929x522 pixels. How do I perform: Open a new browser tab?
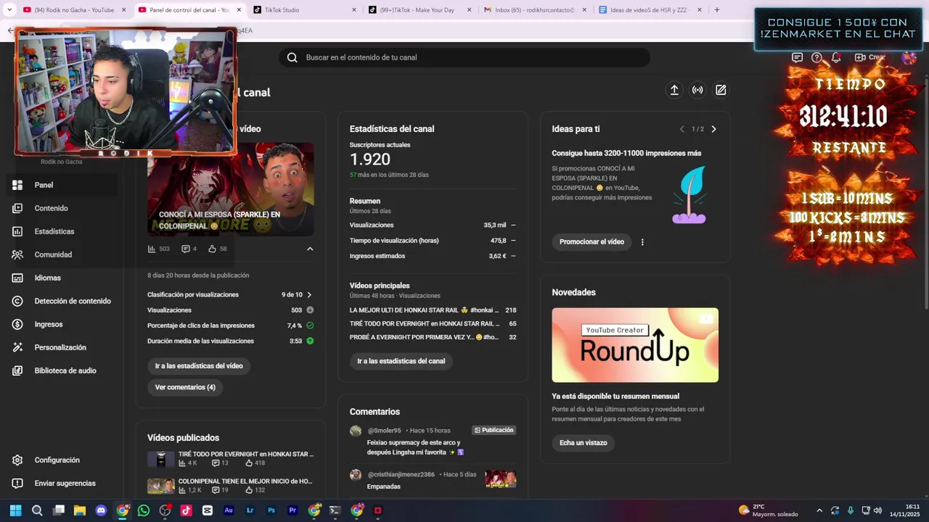click(717, 10)
